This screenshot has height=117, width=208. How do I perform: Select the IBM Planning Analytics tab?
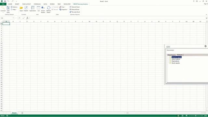[x=81, y=4]
